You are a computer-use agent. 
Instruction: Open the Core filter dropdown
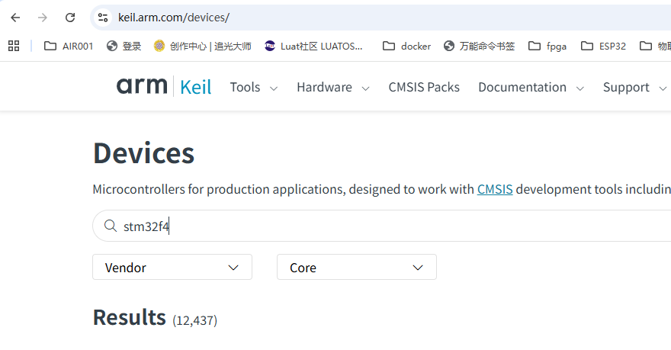[357, 267]
